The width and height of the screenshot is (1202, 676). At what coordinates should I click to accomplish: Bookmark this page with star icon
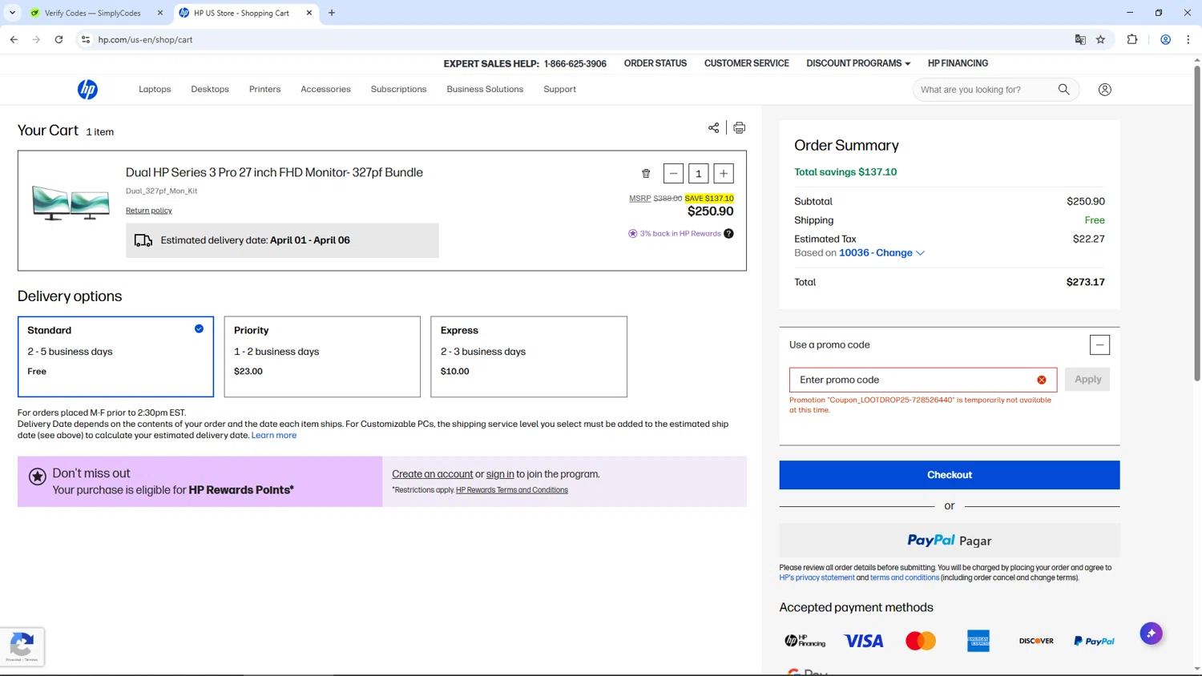pos(1100,39)
